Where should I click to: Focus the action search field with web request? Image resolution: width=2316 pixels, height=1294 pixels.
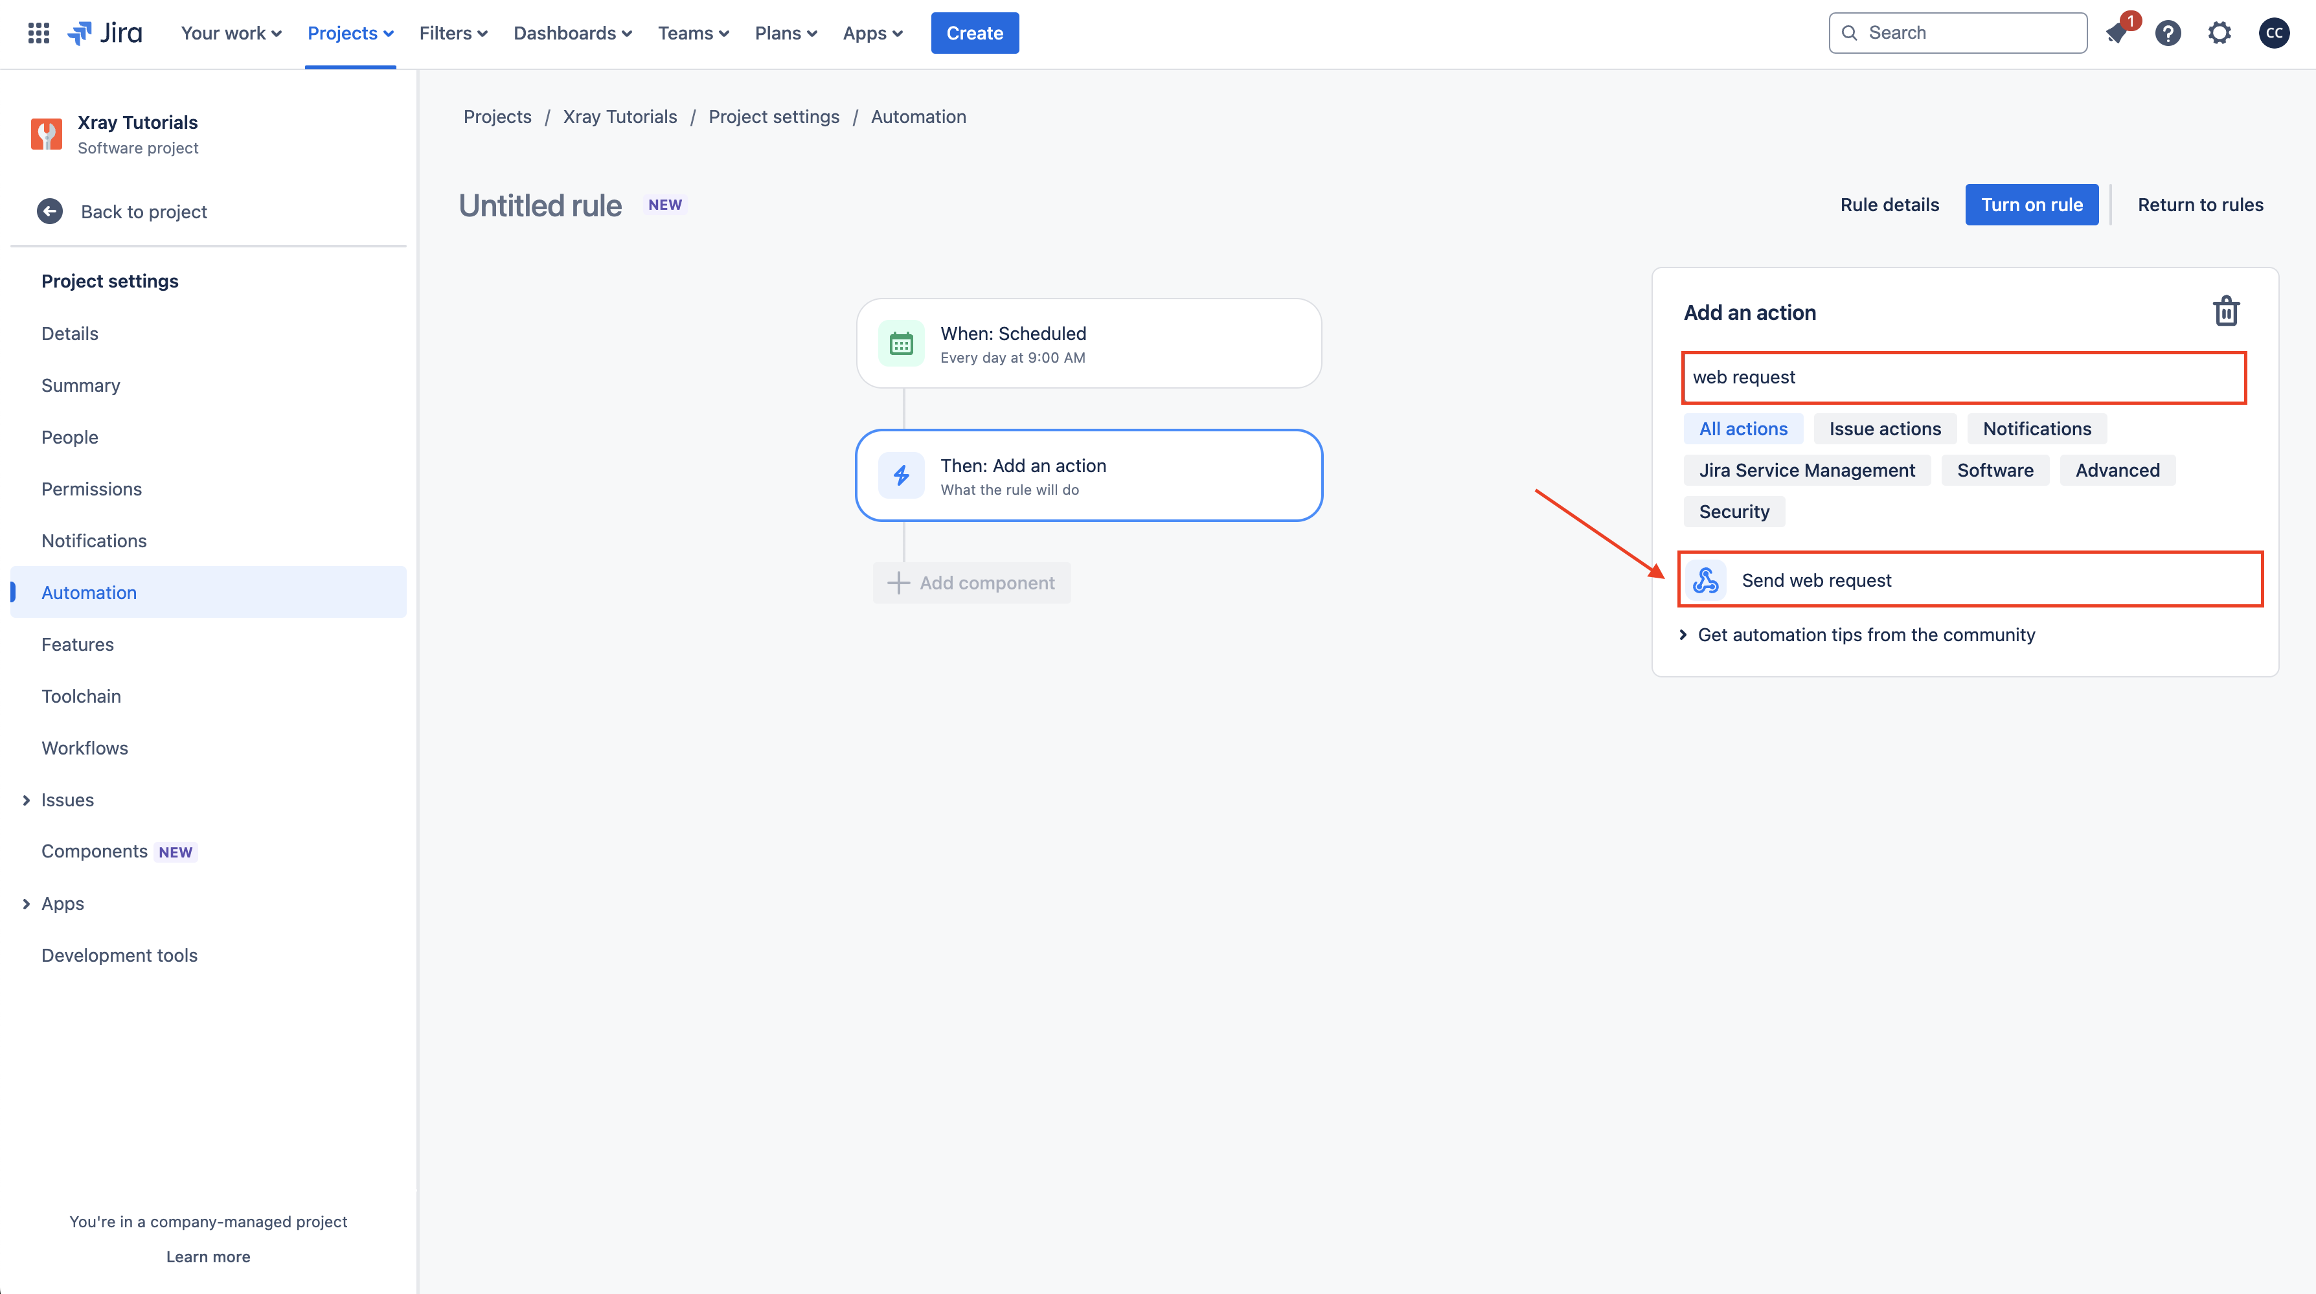coord(1964,378)
